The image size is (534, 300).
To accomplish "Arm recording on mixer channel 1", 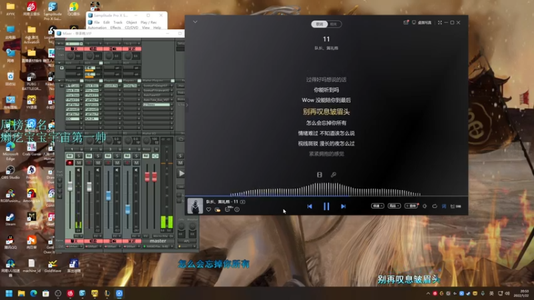I will 69,163.
